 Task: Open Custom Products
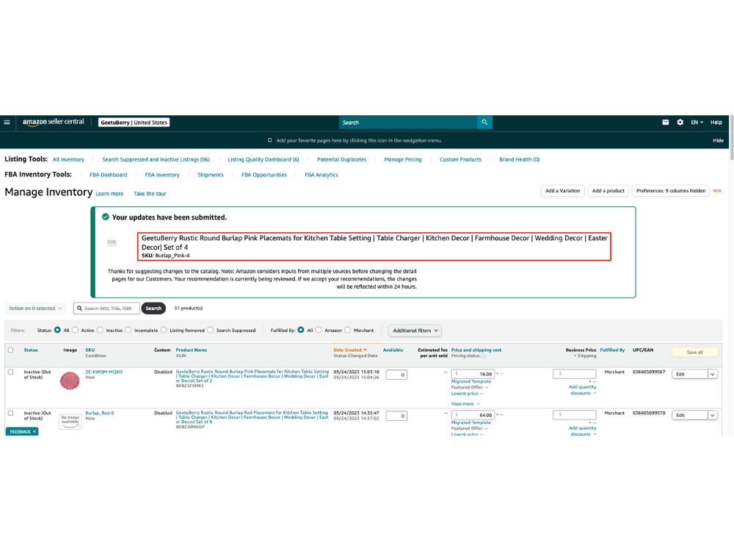click(x=461, y=159)
